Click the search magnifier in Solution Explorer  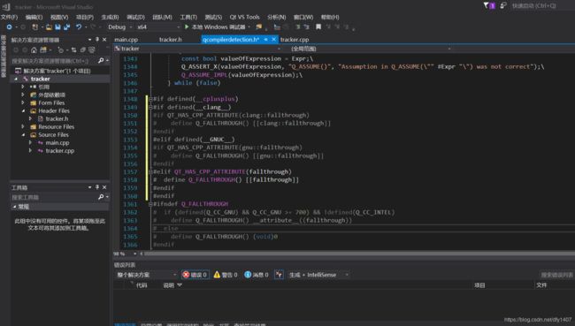pyautogui.click(x=101, y=60)
